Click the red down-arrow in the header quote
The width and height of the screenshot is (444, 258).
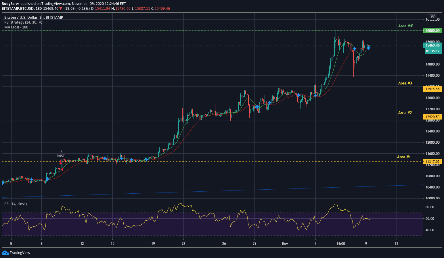tap(61, 9)
